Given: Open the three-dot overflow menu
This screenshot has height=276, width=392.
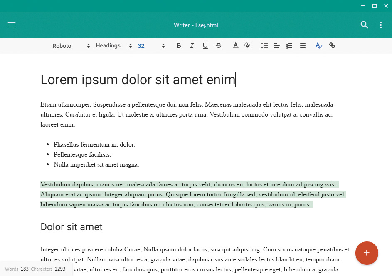Looking at the screenshot, I should point(380,25).
